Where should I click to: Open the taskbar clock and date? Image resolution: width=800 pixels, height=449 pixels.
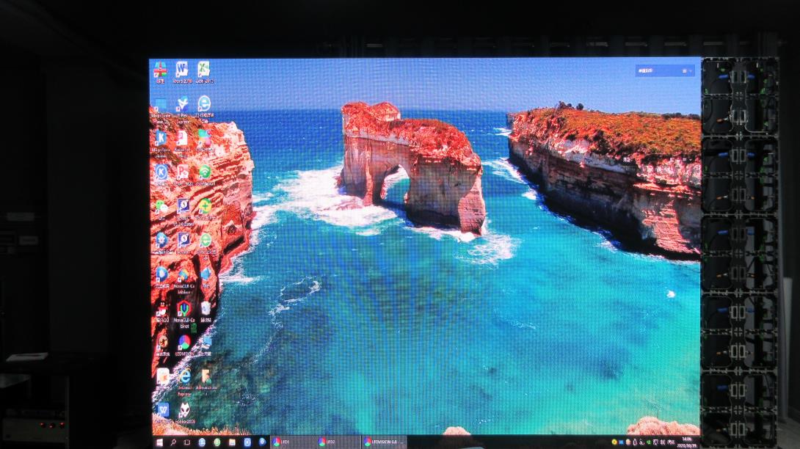687,442
